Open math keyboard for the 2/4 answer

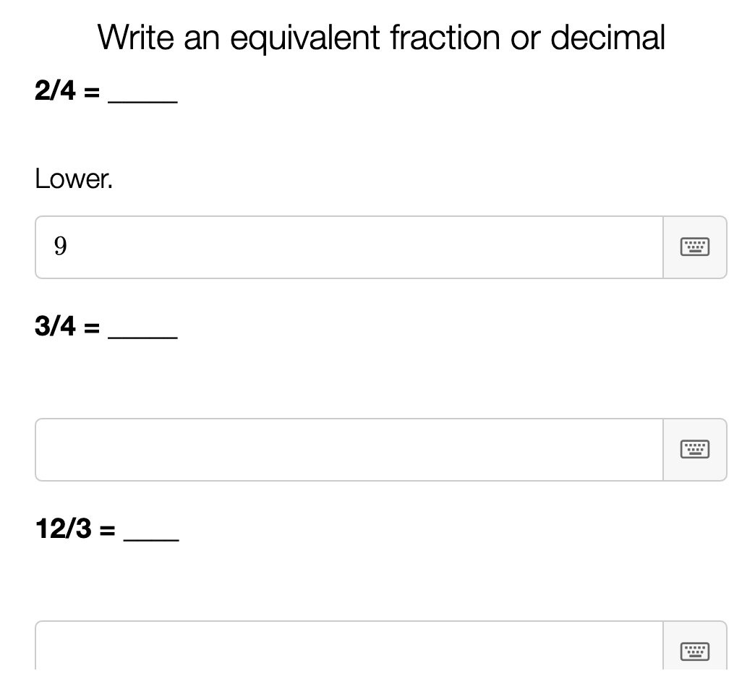coord(694,247)
